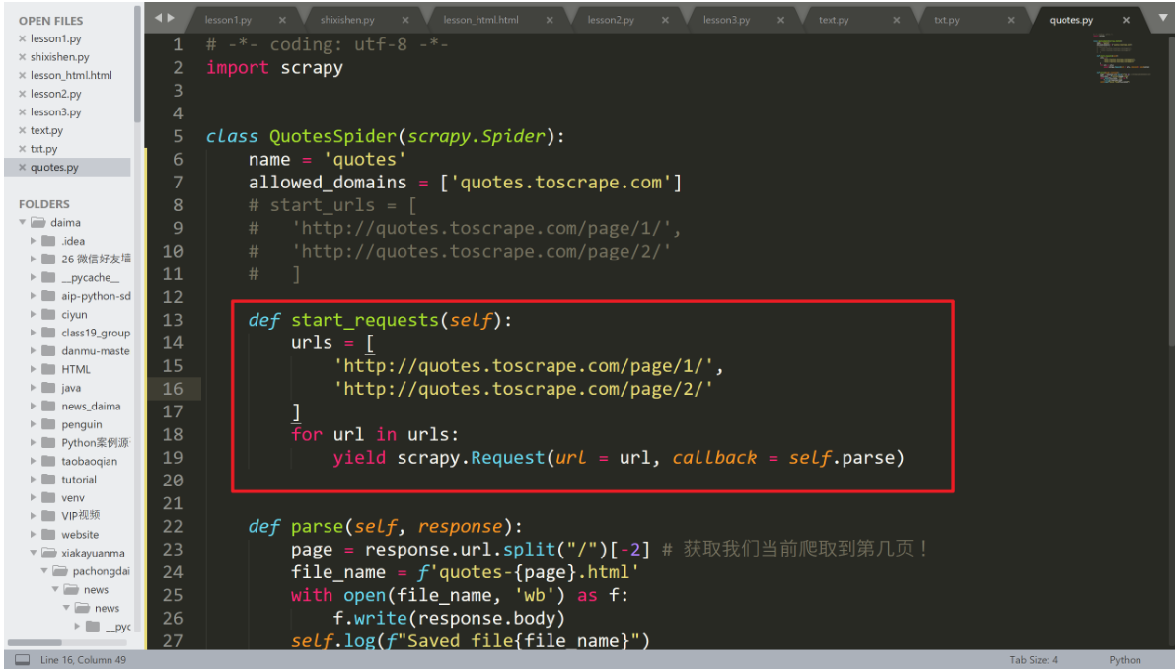Go to previous tab with left arrow

coord(158,17)
